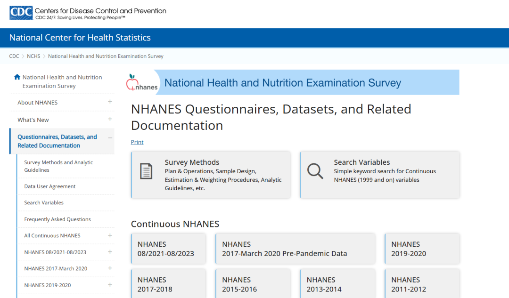509x298 pixels.
Task: Open Frequently Asked Questions sidebar link
Action: point(57,219)
